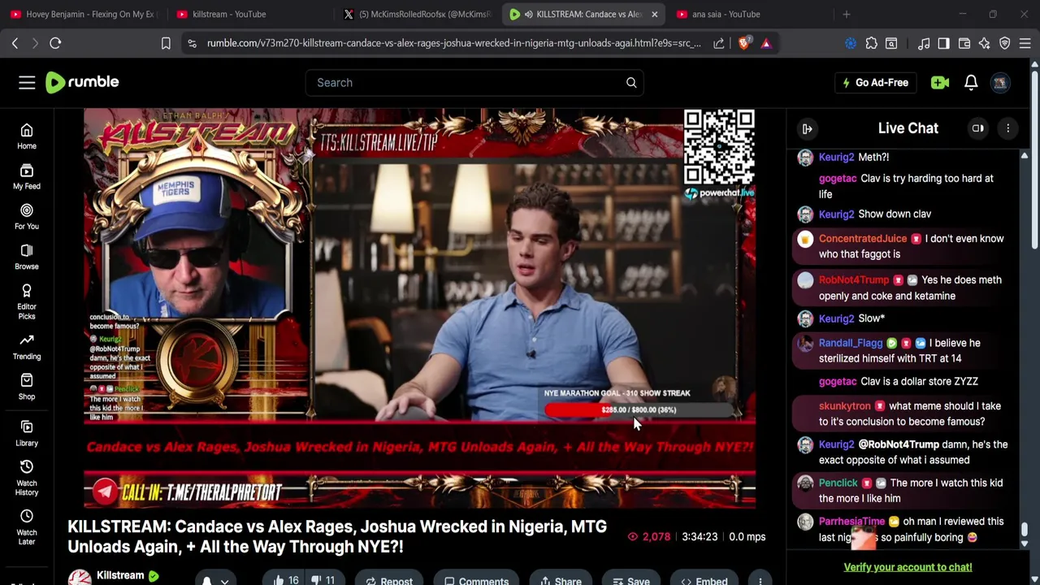Click RobNot4Trump username in chat
The width and height of the screenshot is (1040, 585).
[854, 279]
